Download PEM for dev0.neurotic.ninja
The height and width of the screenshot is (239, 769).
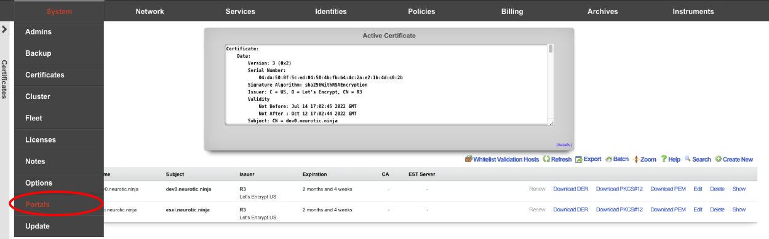coord(668,189)
